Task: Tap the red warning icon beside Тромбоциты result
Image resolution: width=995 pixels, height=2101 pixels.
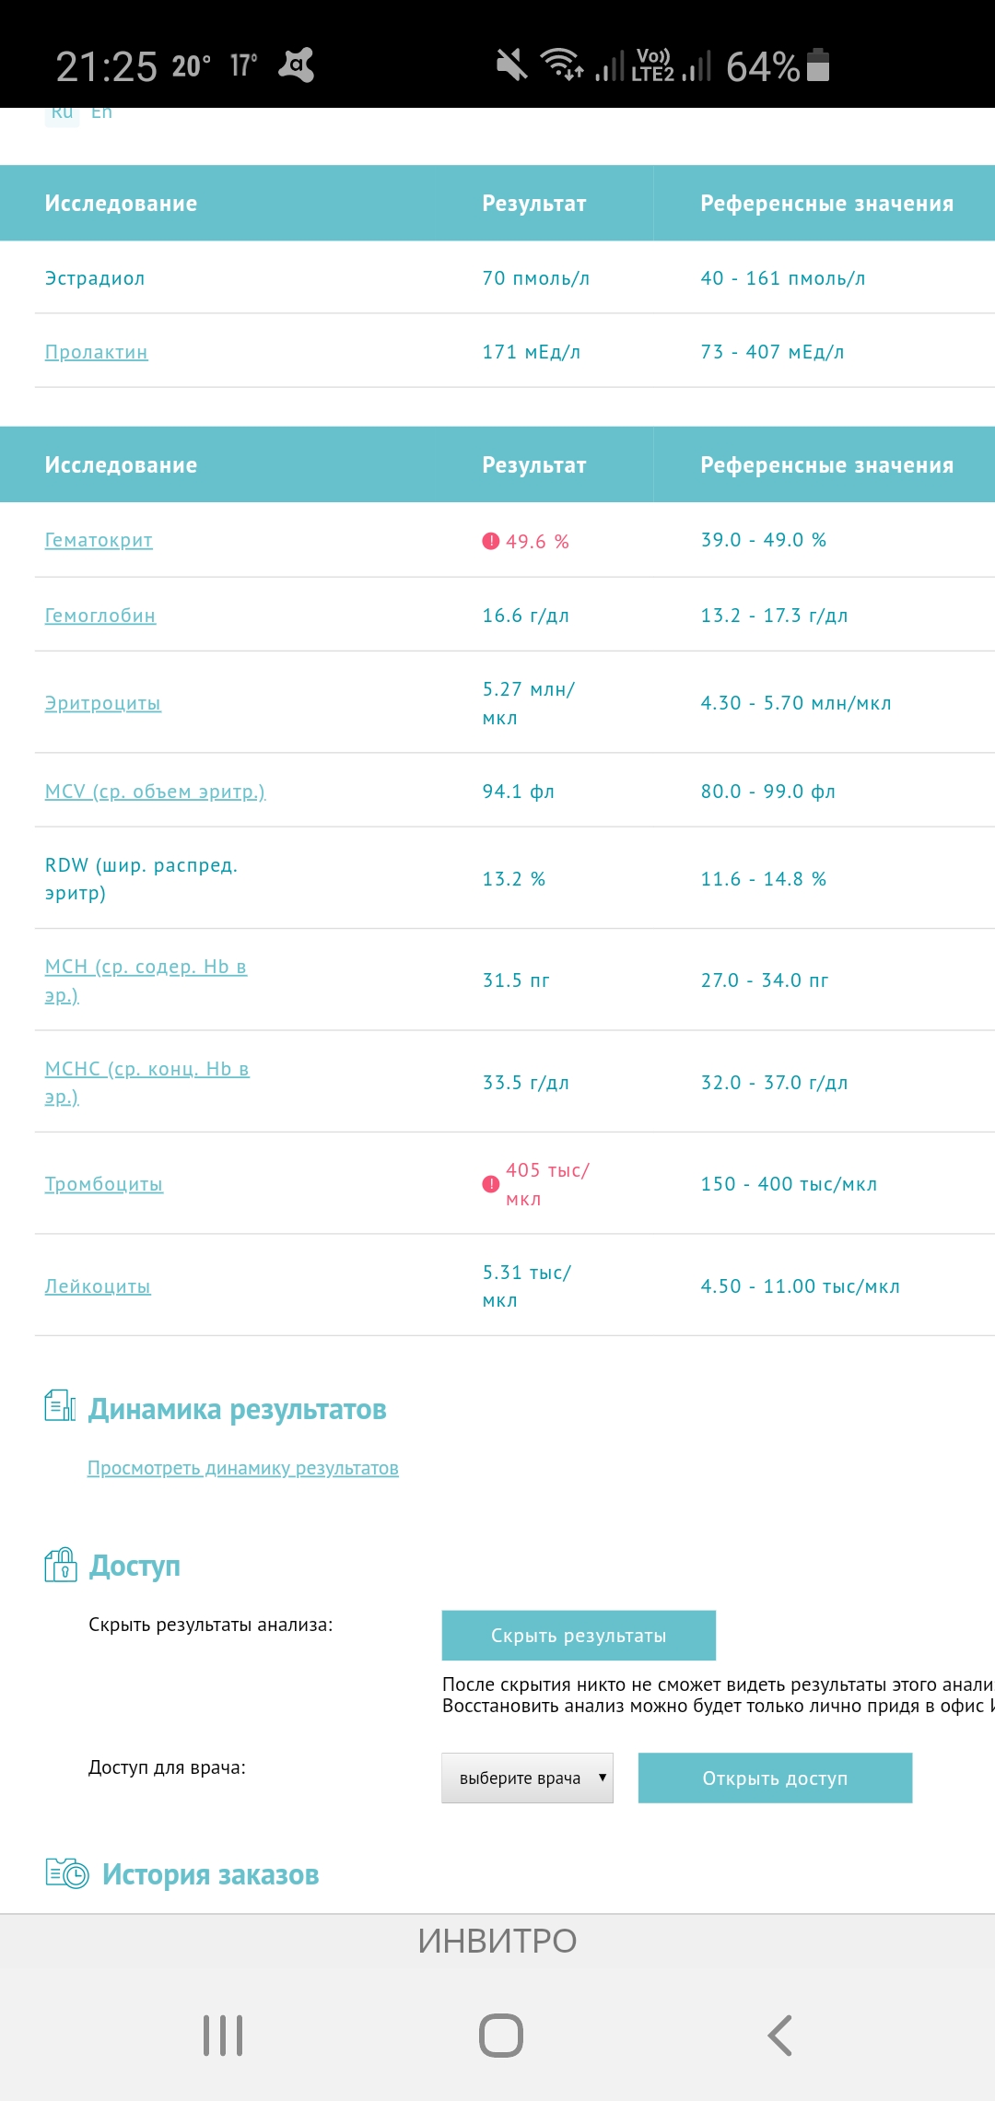Action: coord(490,1184)
